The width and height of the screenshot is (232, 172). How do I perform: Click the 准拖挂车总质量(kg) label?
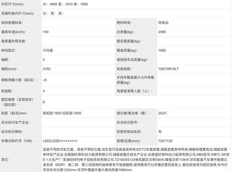[132, 60]
